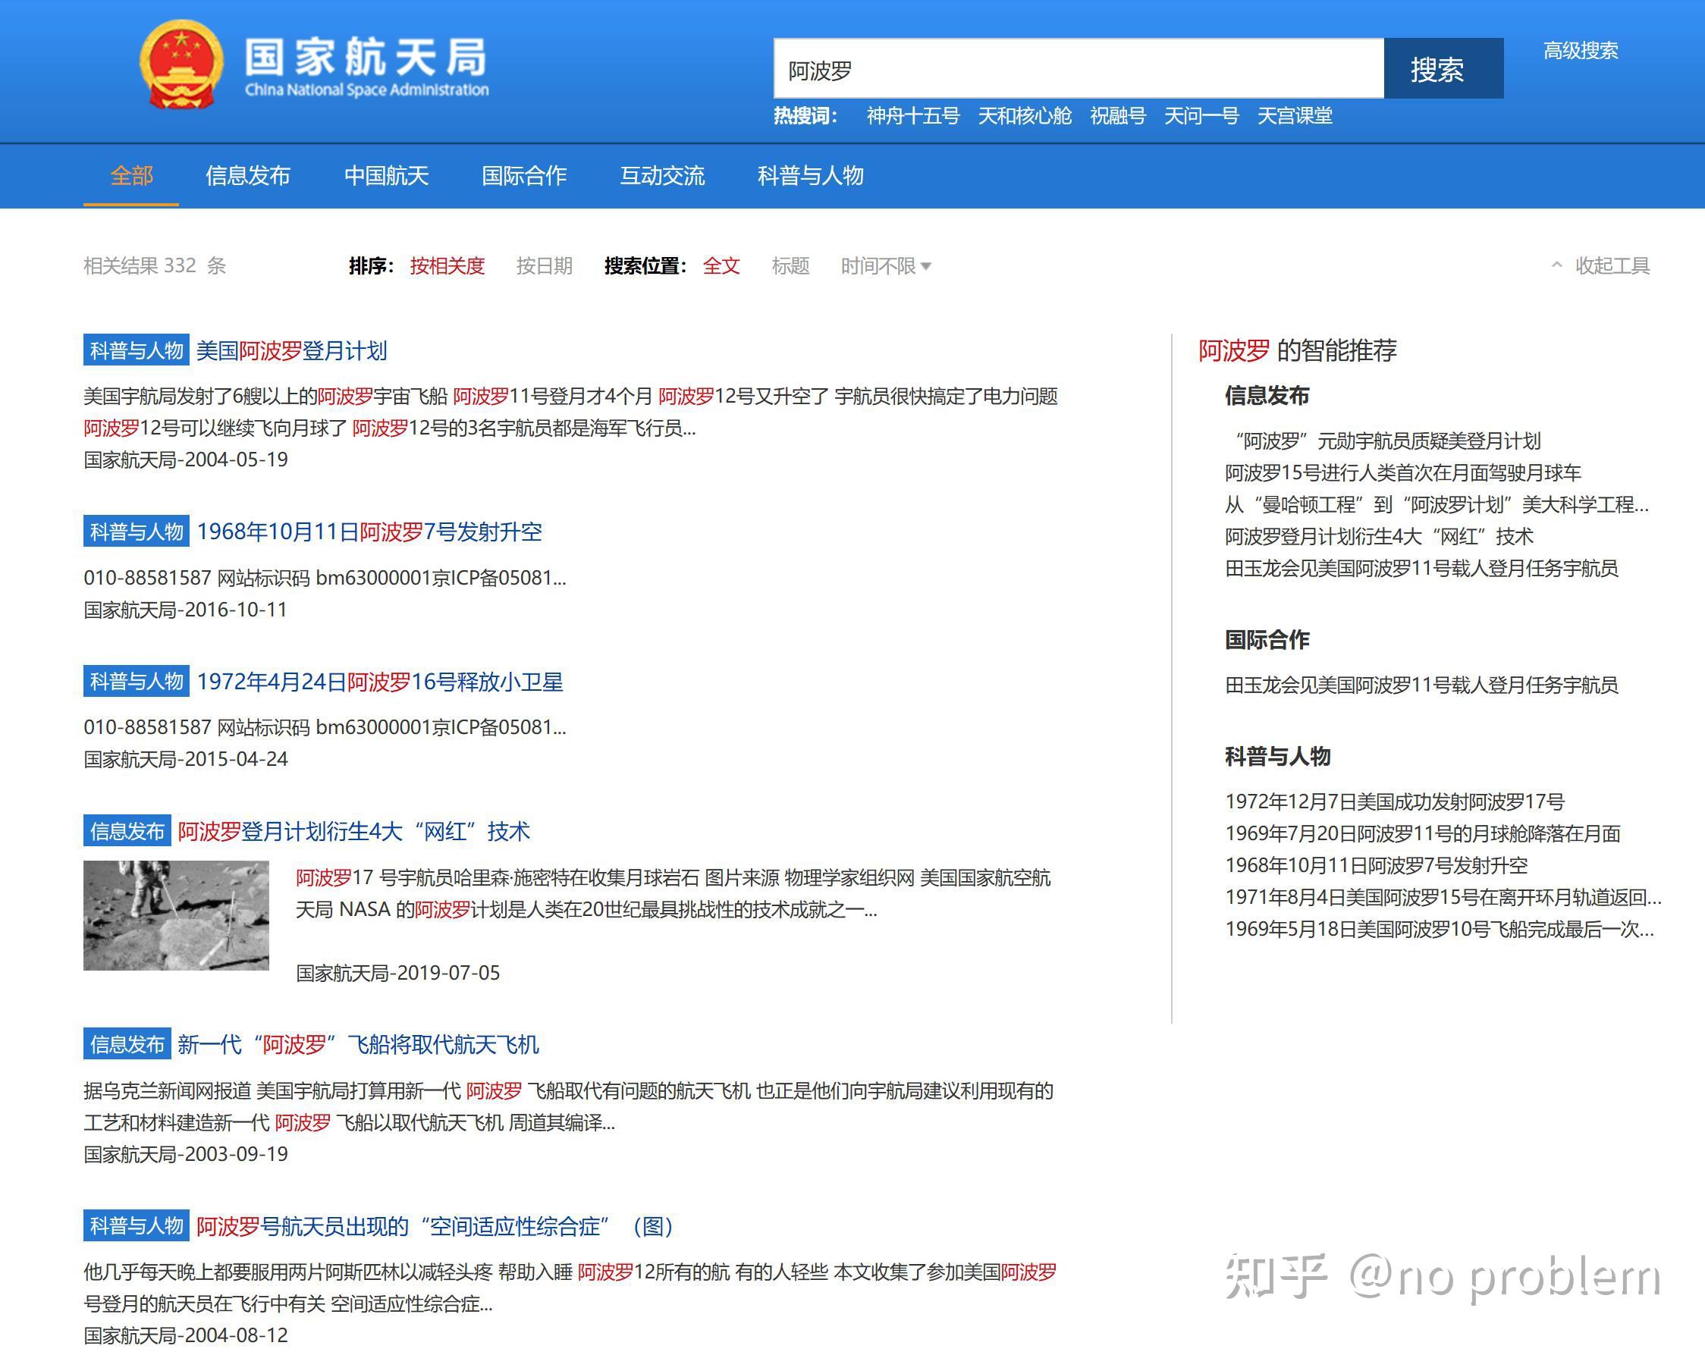Open result 阿波罗号航天员出现的“空间适应性综合症”
Image resolution: width=1705 pixels, height=1352 pixels.
click(434, 1226)
